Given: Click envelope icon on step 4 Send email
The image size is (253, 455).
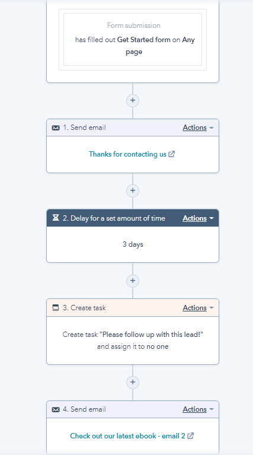Looking at the screenshot, I should click(x=56, y=409).
